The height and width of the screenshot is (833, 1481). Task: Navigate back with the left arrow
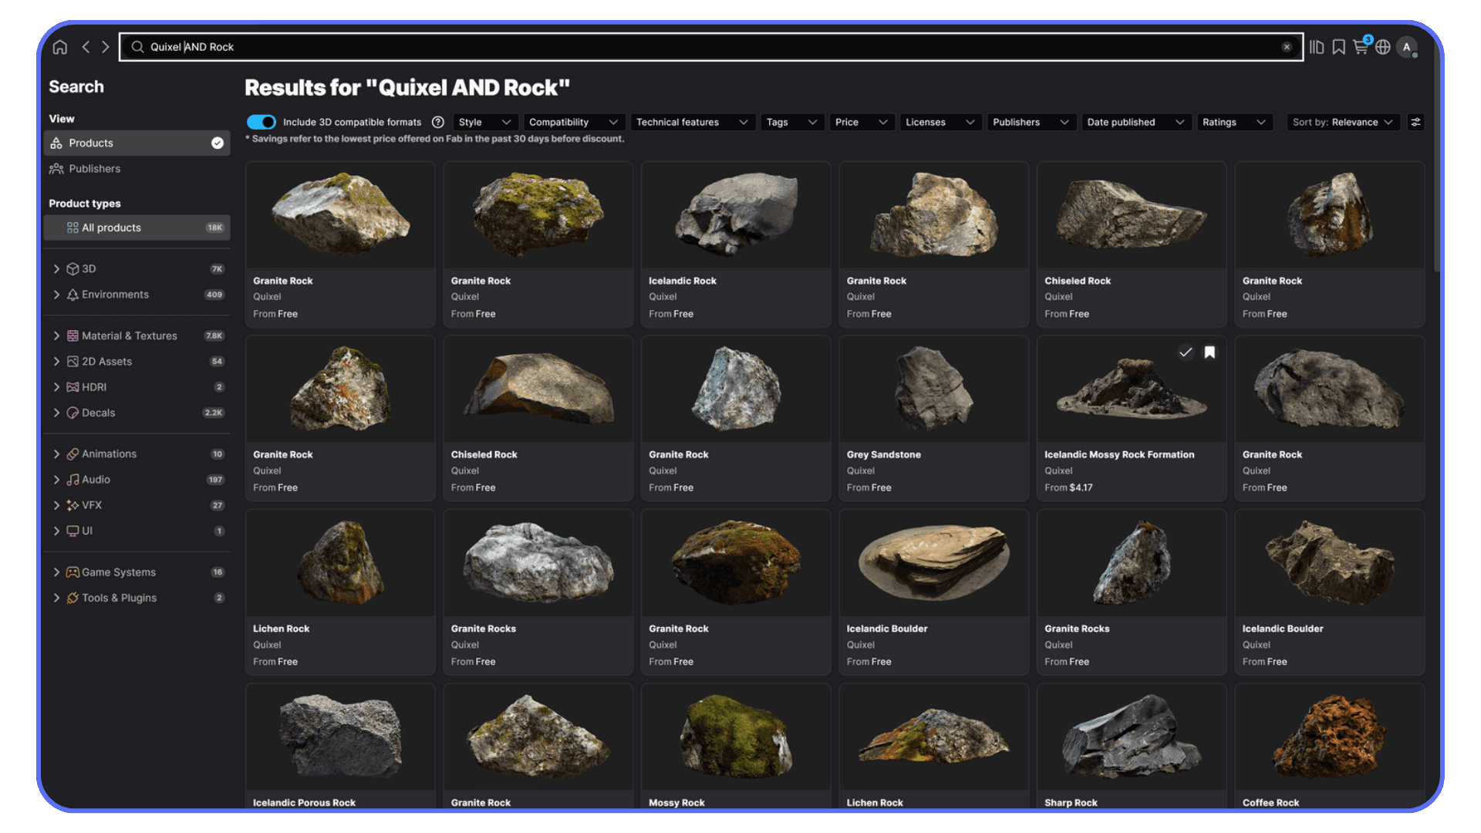click(86, 47)
